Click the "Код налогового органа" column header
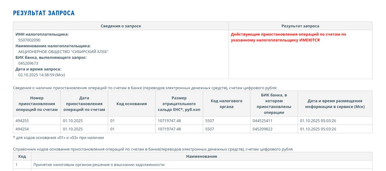Image resolution: width=386 pixels, height=171 pixels. pos(226,104)
